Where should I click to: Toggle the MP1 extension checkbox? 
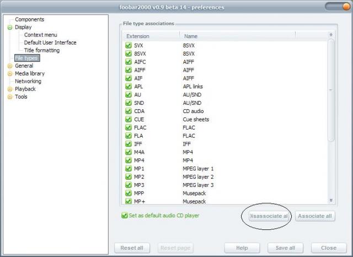[129, 168]
